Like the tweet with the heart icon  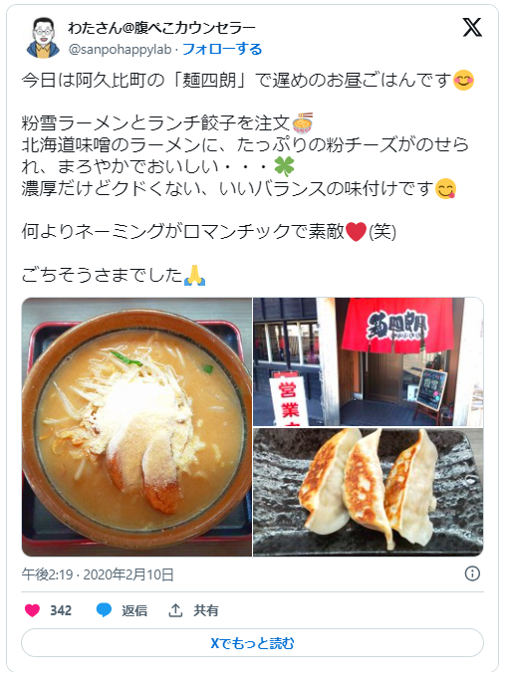pos(32,610)
